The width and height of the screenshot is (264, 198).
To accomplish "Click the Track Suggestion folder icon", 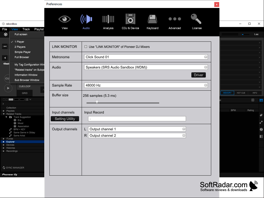I will (11, 117).
